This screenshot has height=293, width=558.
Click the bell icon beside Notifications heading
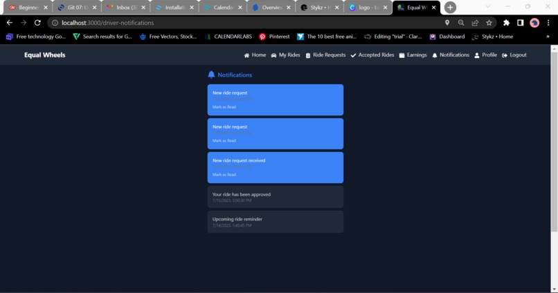tap(211, 75)
